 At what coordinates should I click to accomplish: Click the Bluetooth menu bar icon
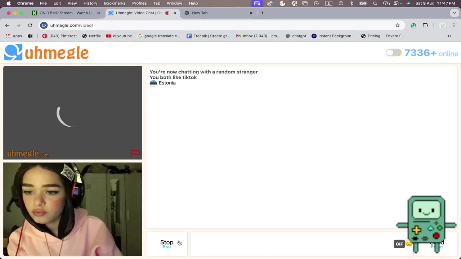coord(352,3)
